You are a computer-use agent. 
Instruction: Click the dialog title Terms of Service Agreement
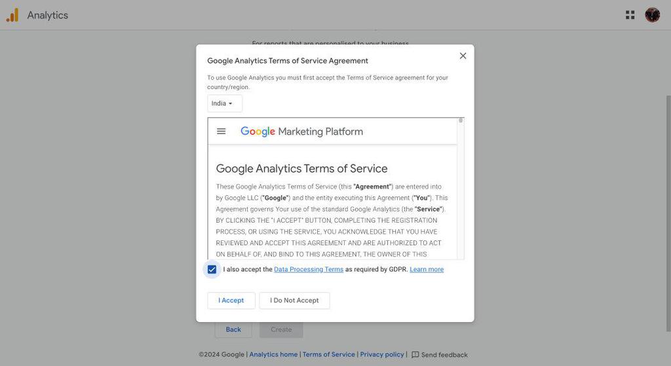click(288, 61)
